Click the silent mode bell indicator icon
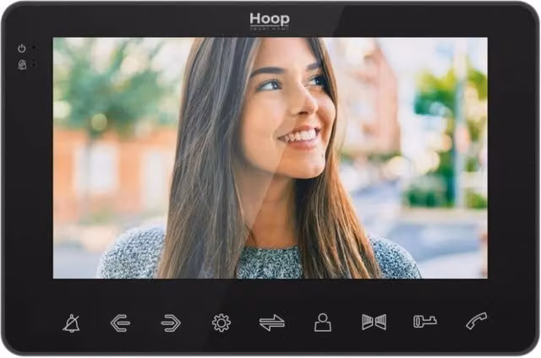 click(x=22, y=65)
